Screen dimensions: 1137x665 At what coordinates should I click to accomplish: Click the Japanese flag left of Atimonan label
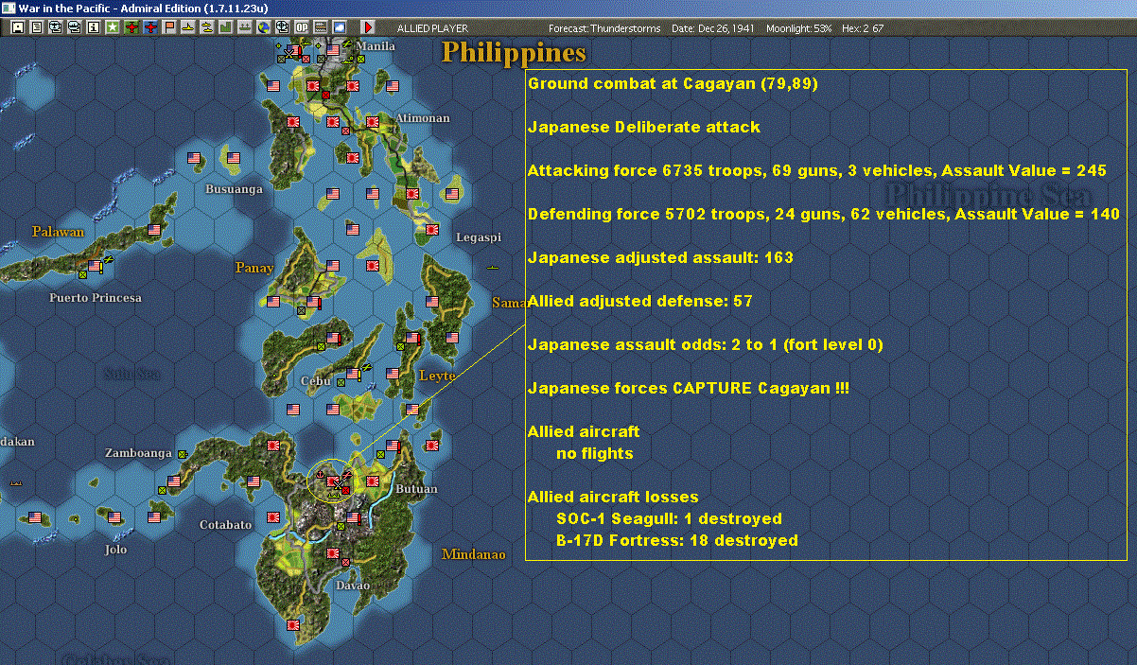pos(373,121)
